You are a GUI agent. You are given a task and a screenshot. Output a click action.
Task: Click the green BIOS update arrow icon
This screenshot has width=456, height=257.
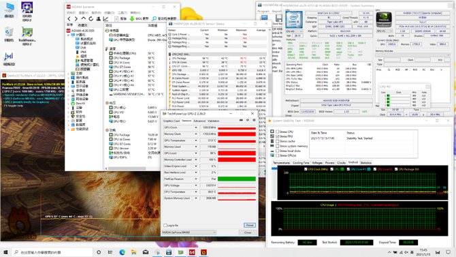click(x=132, y=18)
